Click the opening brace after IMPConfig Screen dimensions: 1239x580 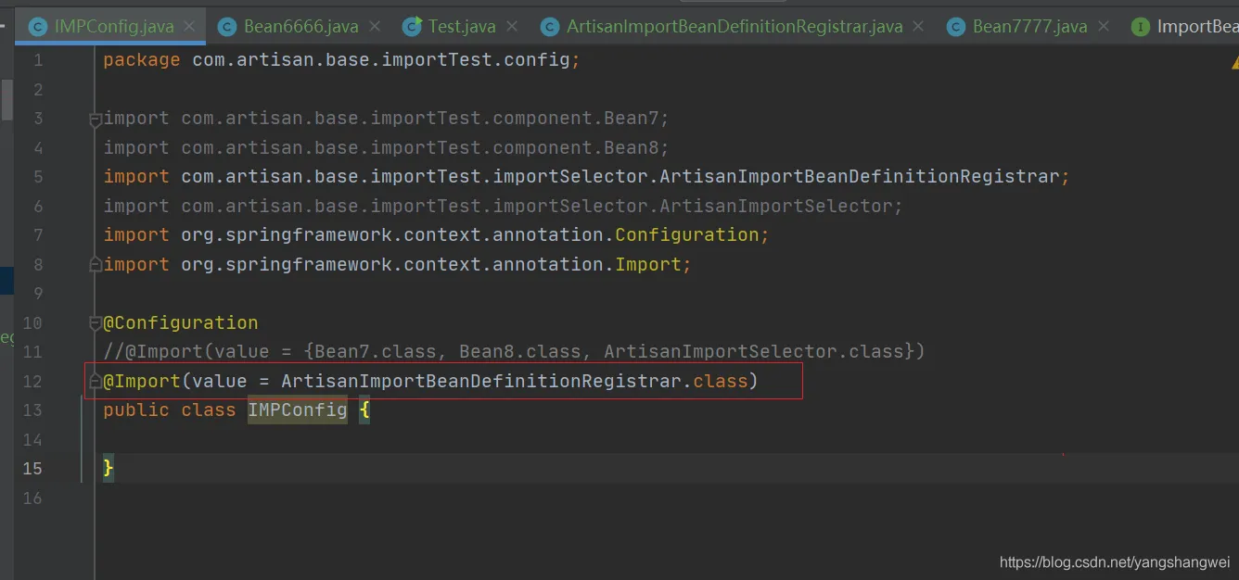364,410
